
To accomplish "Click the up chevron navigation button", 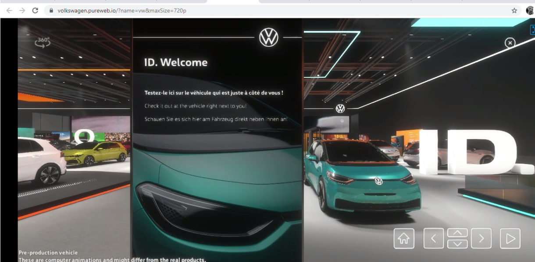I will [457, 233].
